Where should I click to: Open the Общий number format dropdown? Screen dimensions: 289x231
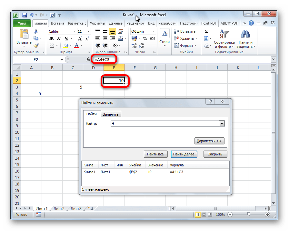[x=154, y=31]
